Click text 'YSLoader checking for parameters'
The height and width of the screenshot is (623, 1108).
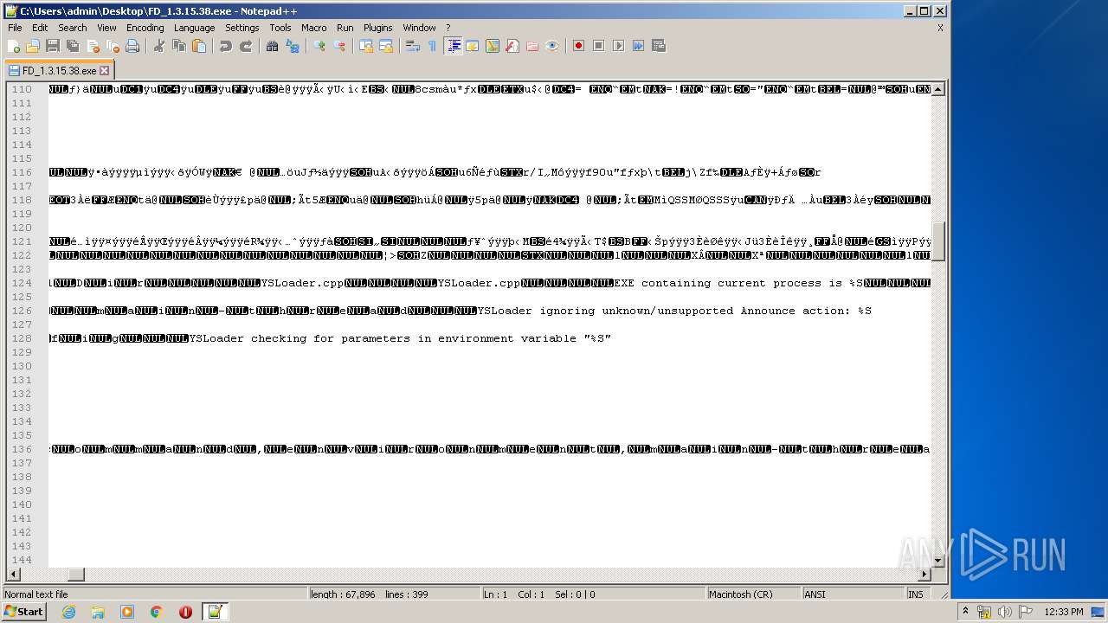pyautogui.click(x=300, y=338)
